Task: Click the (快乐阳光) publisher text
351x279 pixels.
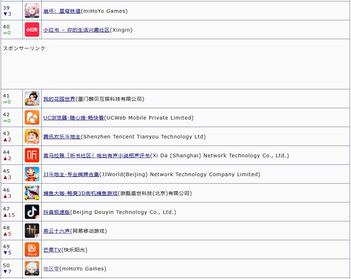Action: 74,250
